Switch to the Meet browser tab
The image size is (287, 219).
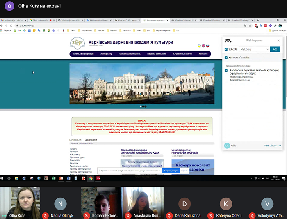pyautogui.click(x=42, y=21)
